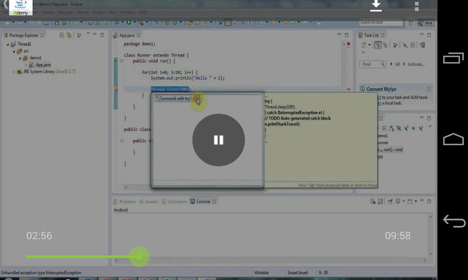Switch to the Problems tab
The height and width of the screenshot is (280, 468).
point(125,202)
